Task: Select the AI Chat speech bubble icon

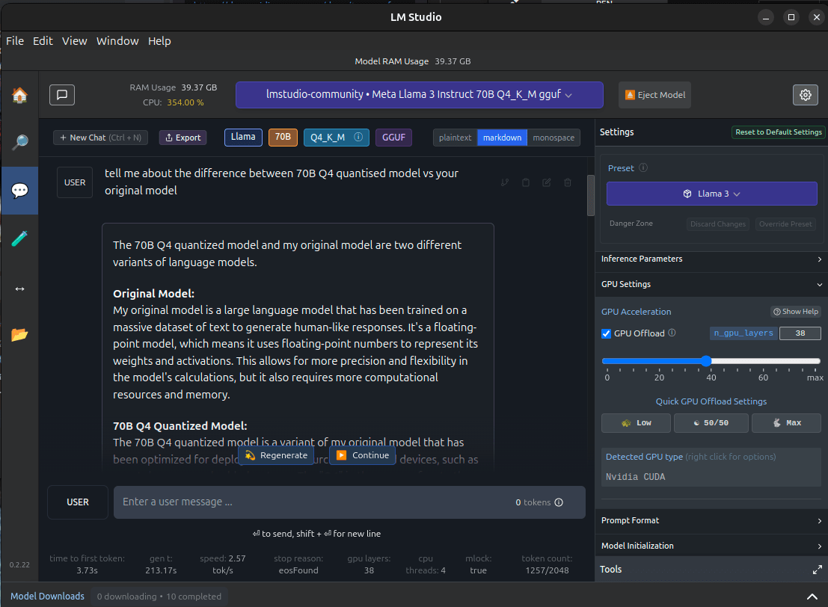Action: (19, 190)
